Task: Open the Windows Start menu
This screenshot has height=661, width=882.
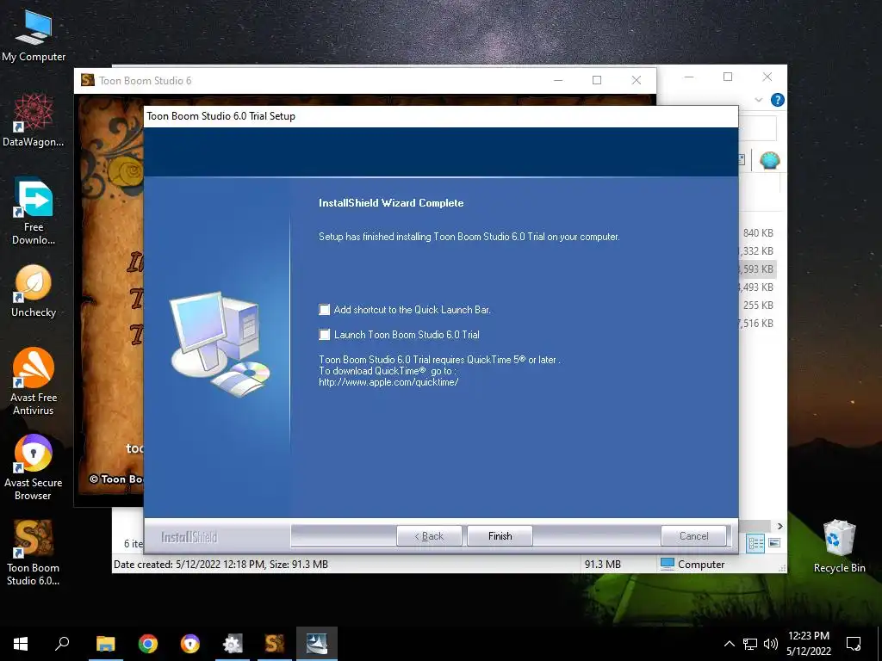Action: (21, 644)
